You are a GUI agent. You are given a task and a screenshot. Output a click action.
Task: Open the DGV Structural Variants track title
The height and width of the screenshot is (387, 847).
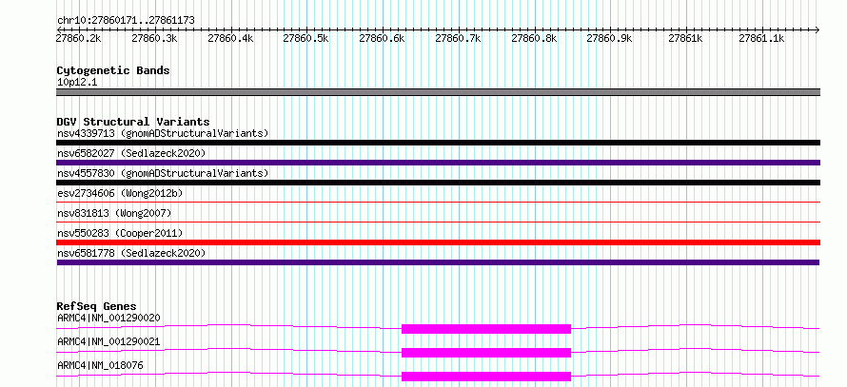tap(133, 122)
